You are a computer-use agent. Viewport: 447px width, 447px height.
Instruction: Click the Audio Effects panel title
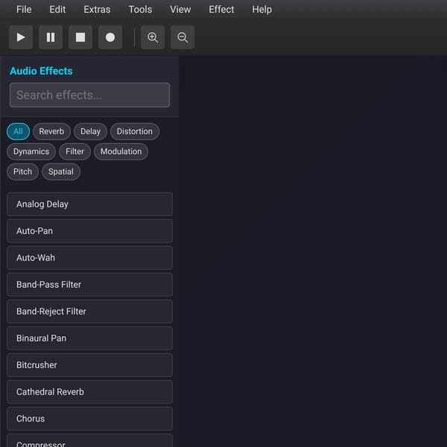click(41, 71)
